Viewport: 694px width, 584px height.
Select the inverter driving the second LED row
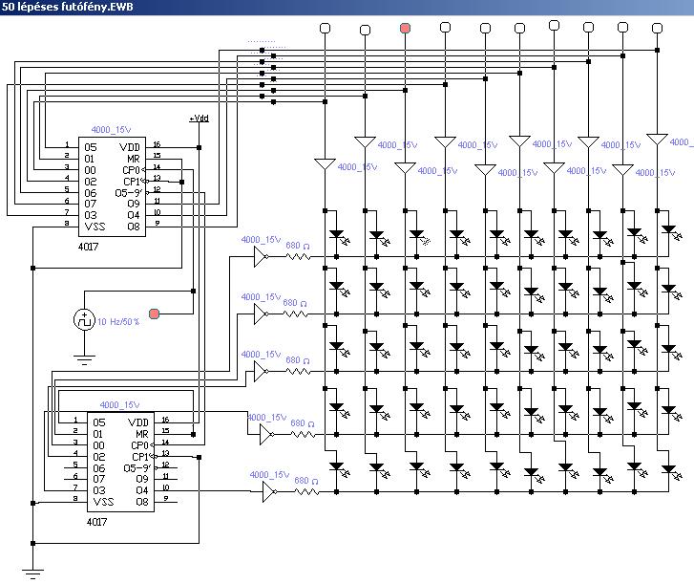point(261,314)
